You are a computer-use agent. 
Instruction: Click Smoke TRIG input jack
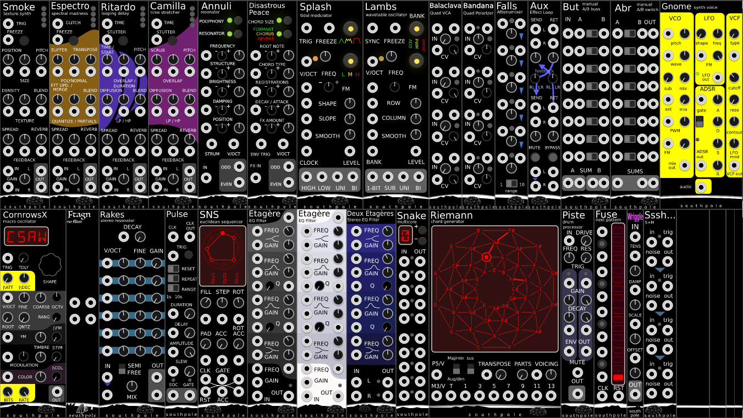pyautogui.click(x=8, y=24)
